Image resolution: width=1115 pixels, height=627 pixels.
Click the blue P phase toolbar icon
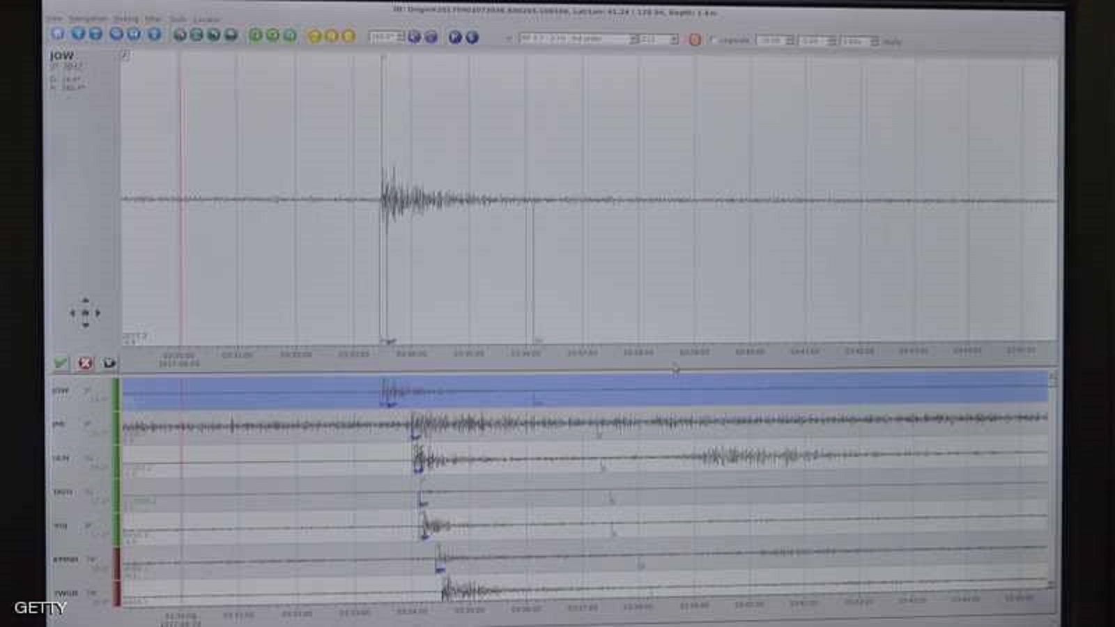click(455, 38)
